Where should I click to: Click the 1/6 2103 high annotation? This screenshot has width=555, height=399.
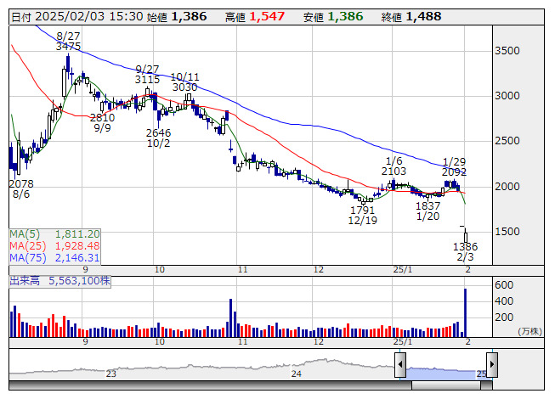(394, 166)
